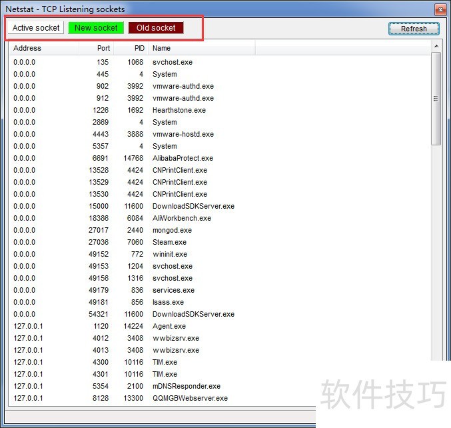Select the Active socket legend label

tap(36, 28)
